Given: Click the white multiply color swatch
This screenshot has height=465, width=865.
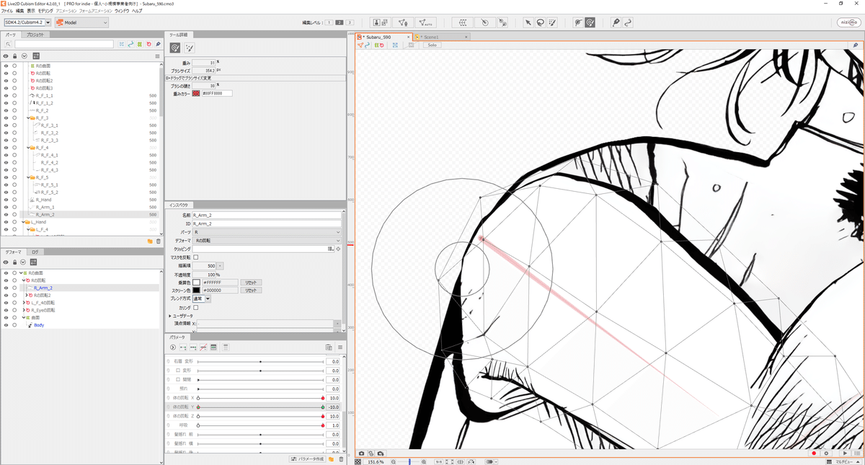Looking at the screenshot, I should 196,283.
